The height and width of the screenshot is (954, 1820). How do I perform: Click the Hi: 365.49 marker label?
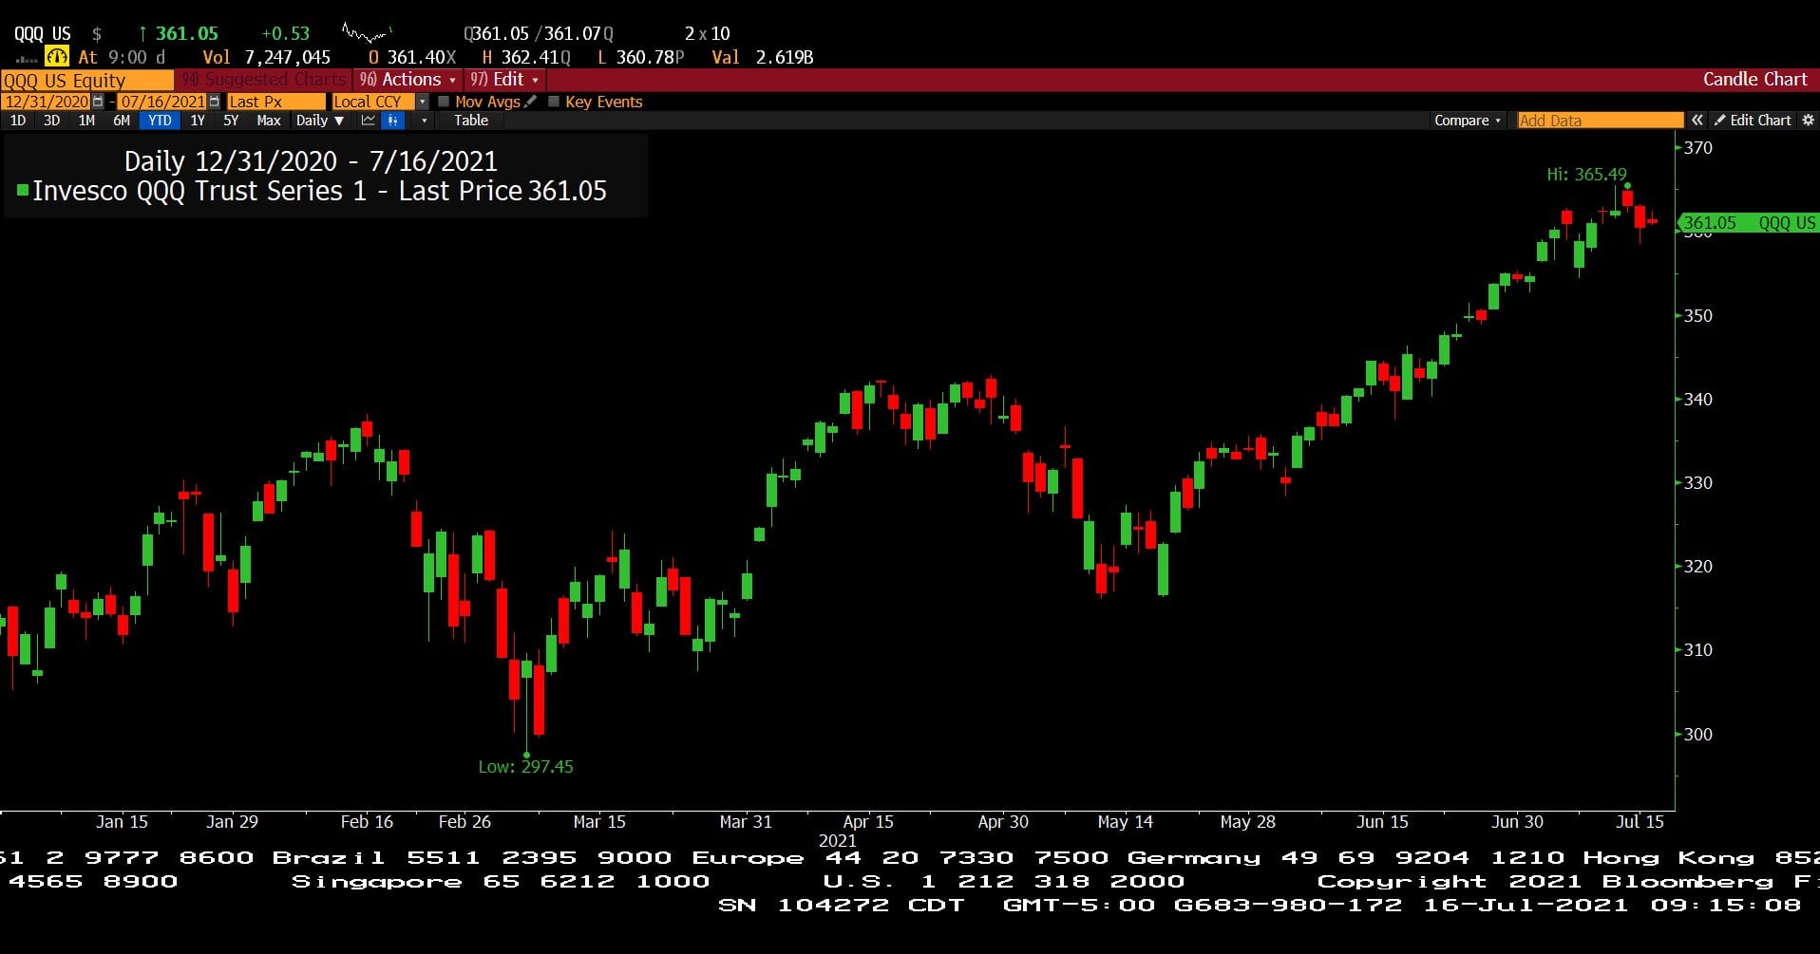(1586, 175)
